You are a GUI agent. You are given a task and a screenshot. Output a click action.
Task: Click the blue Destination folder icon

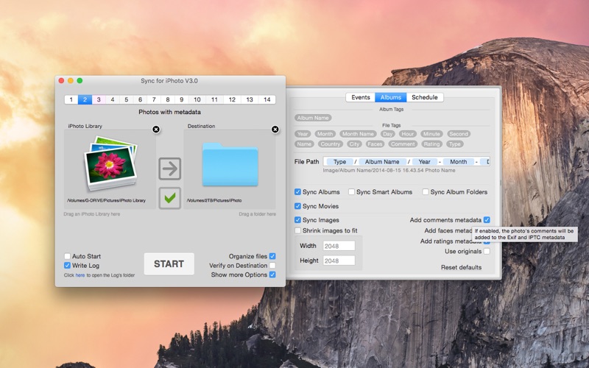click(x=230, y=164)
